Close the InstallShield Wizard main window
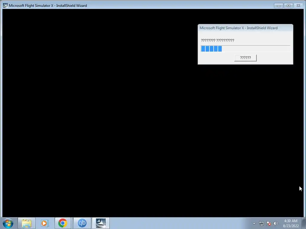The height and width of the screenshot is (229, 306). click(x=299, y=6)
